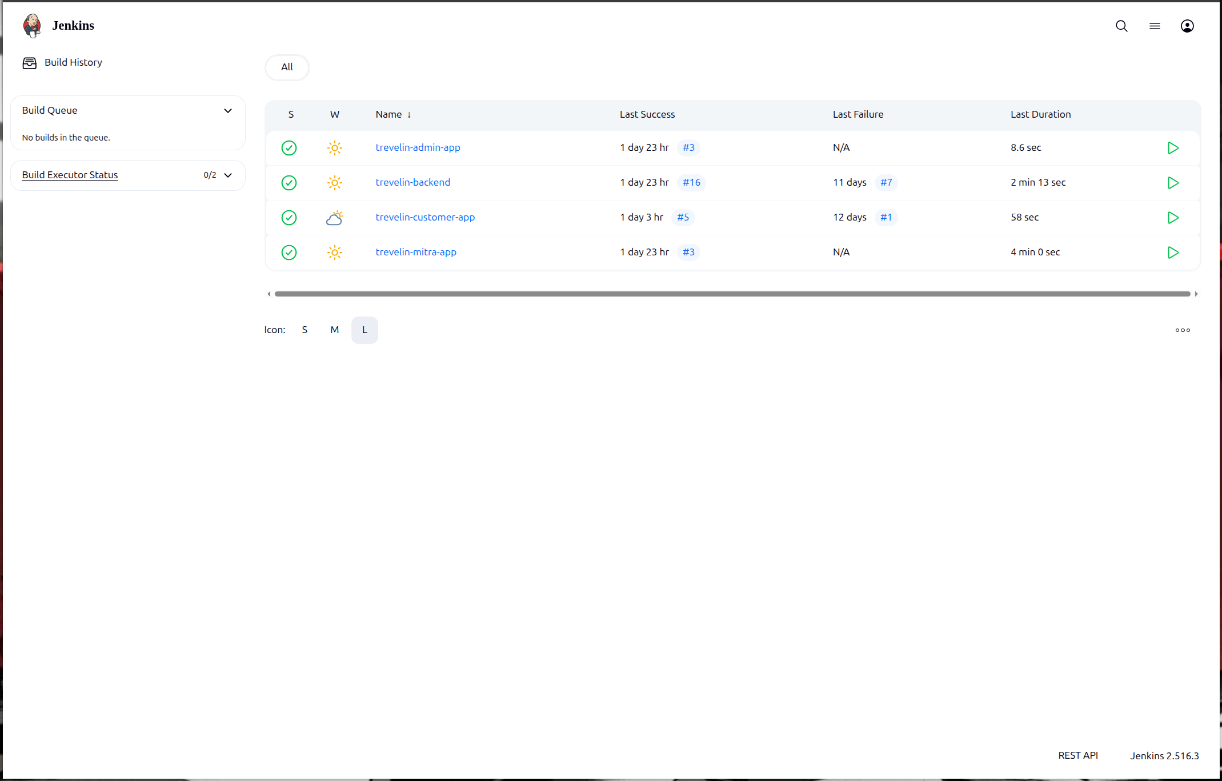1222x781 pixels.
Task: Click the sunny weather icon for trevelin-backend
Action: pos(335,182)
